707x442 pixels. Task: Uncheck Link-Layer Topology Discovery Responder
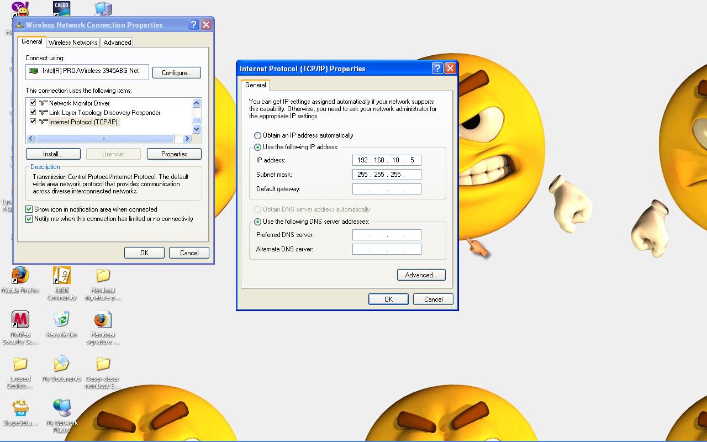(x=33, y=112)
